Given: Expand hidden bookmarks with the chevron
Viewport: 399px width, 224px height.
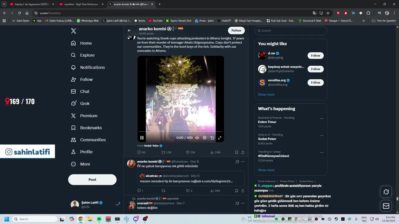Looking at the screenshot, I should (363, 21).
